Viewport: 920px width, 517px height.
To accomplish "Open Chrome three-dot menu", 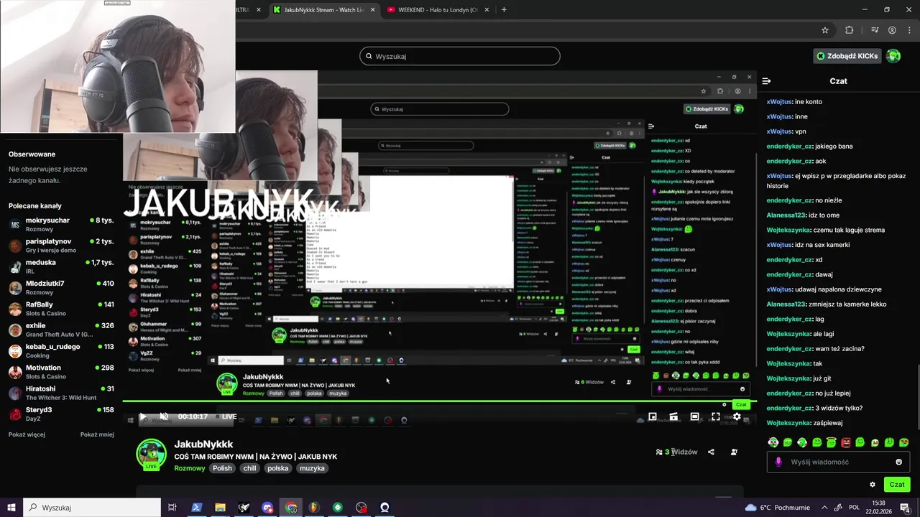I will point(908,30).
